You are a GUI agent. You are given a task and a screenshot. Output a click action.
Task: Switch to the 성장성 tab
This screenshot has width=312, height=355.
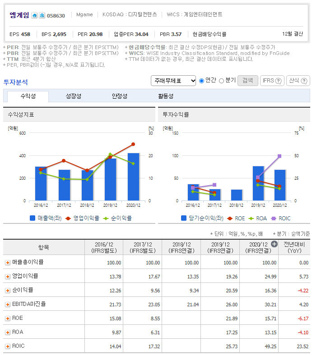pos(74,96)
